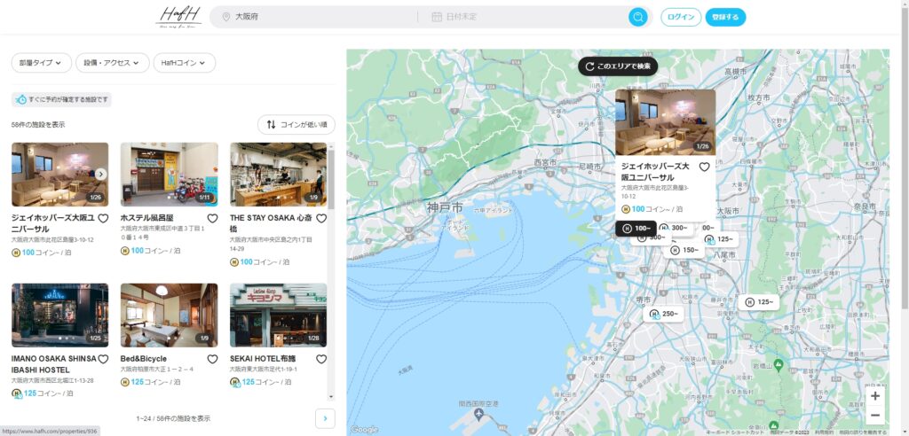Go to next results page chevron

pyautogui.click(x=325, y=418)
